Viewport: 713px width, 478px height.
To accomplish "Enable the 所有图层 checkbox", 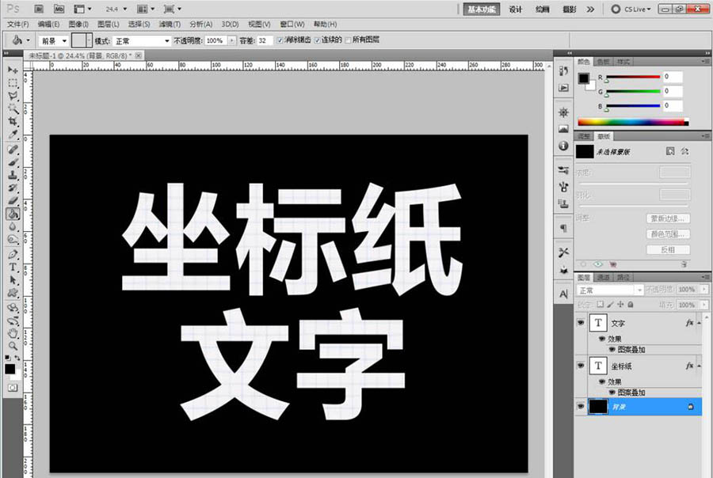I will click(x=349, y=39).
